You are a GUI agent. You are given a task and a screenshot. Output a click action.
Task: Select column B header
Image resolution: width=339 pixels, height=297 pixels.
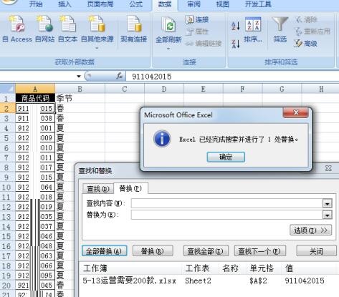(80, 89)
